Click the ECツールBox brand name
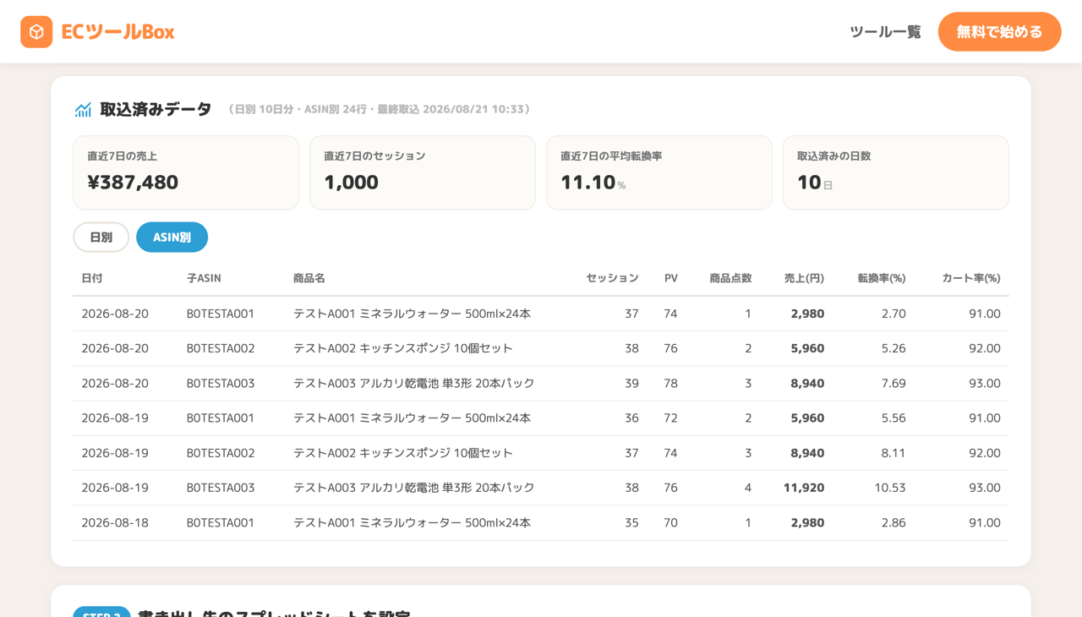The height and width of the screenshot is (617, 1082). pos(117,32)
